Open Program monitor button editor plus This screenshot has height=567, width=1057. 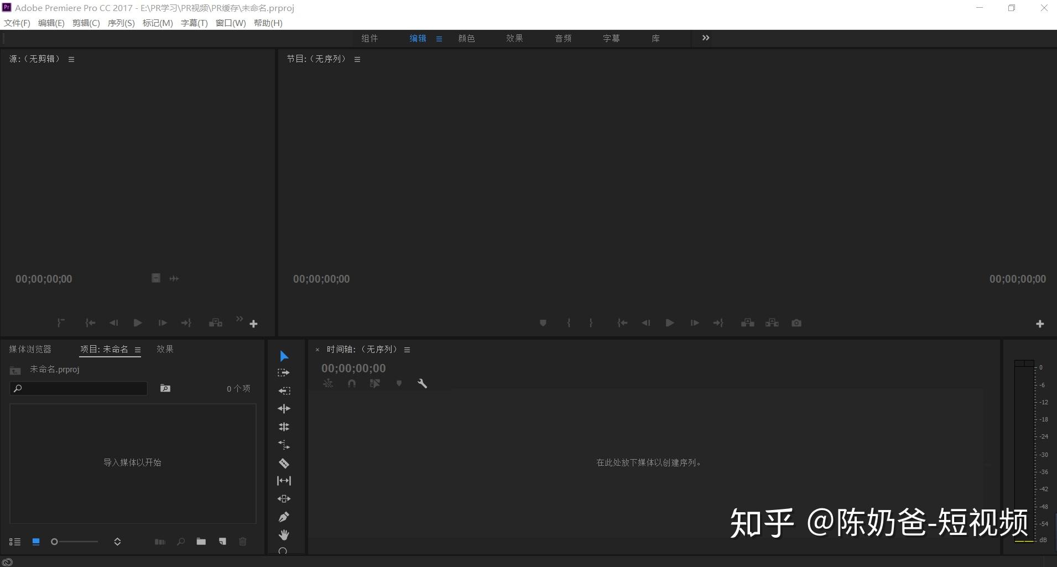point(1040,324)
